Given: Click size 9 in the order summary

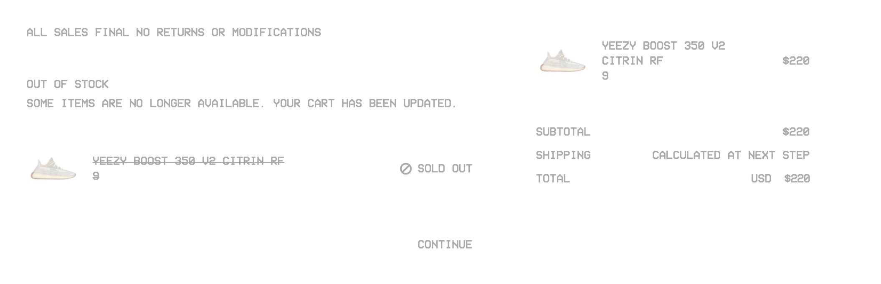Looking at the screenshot, I should coord(605,76).
